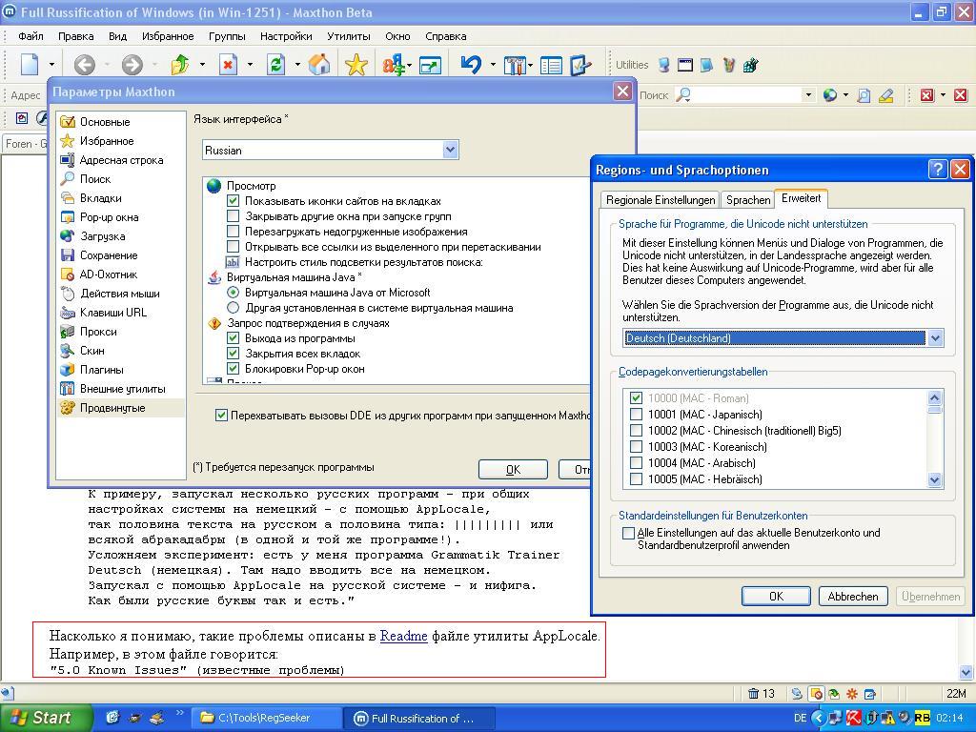This screenshot has width=976, height=732.
Task: Click the Forward arrow in Maxthon toolbar
Action: (132, 64)
